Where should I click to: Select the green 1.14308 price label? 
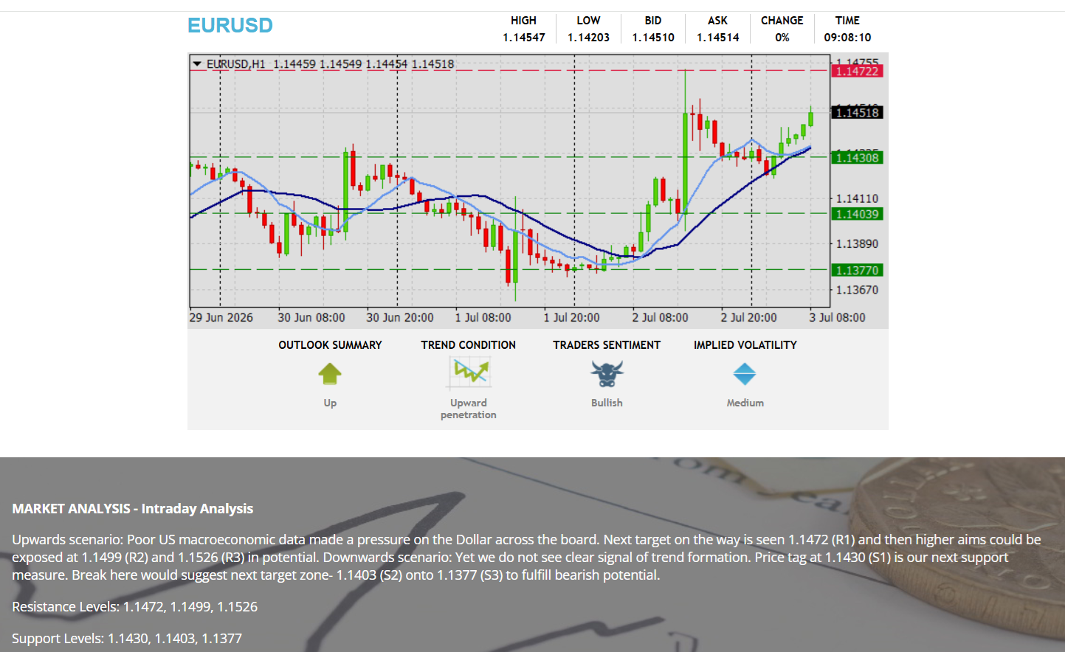[857, 158]
